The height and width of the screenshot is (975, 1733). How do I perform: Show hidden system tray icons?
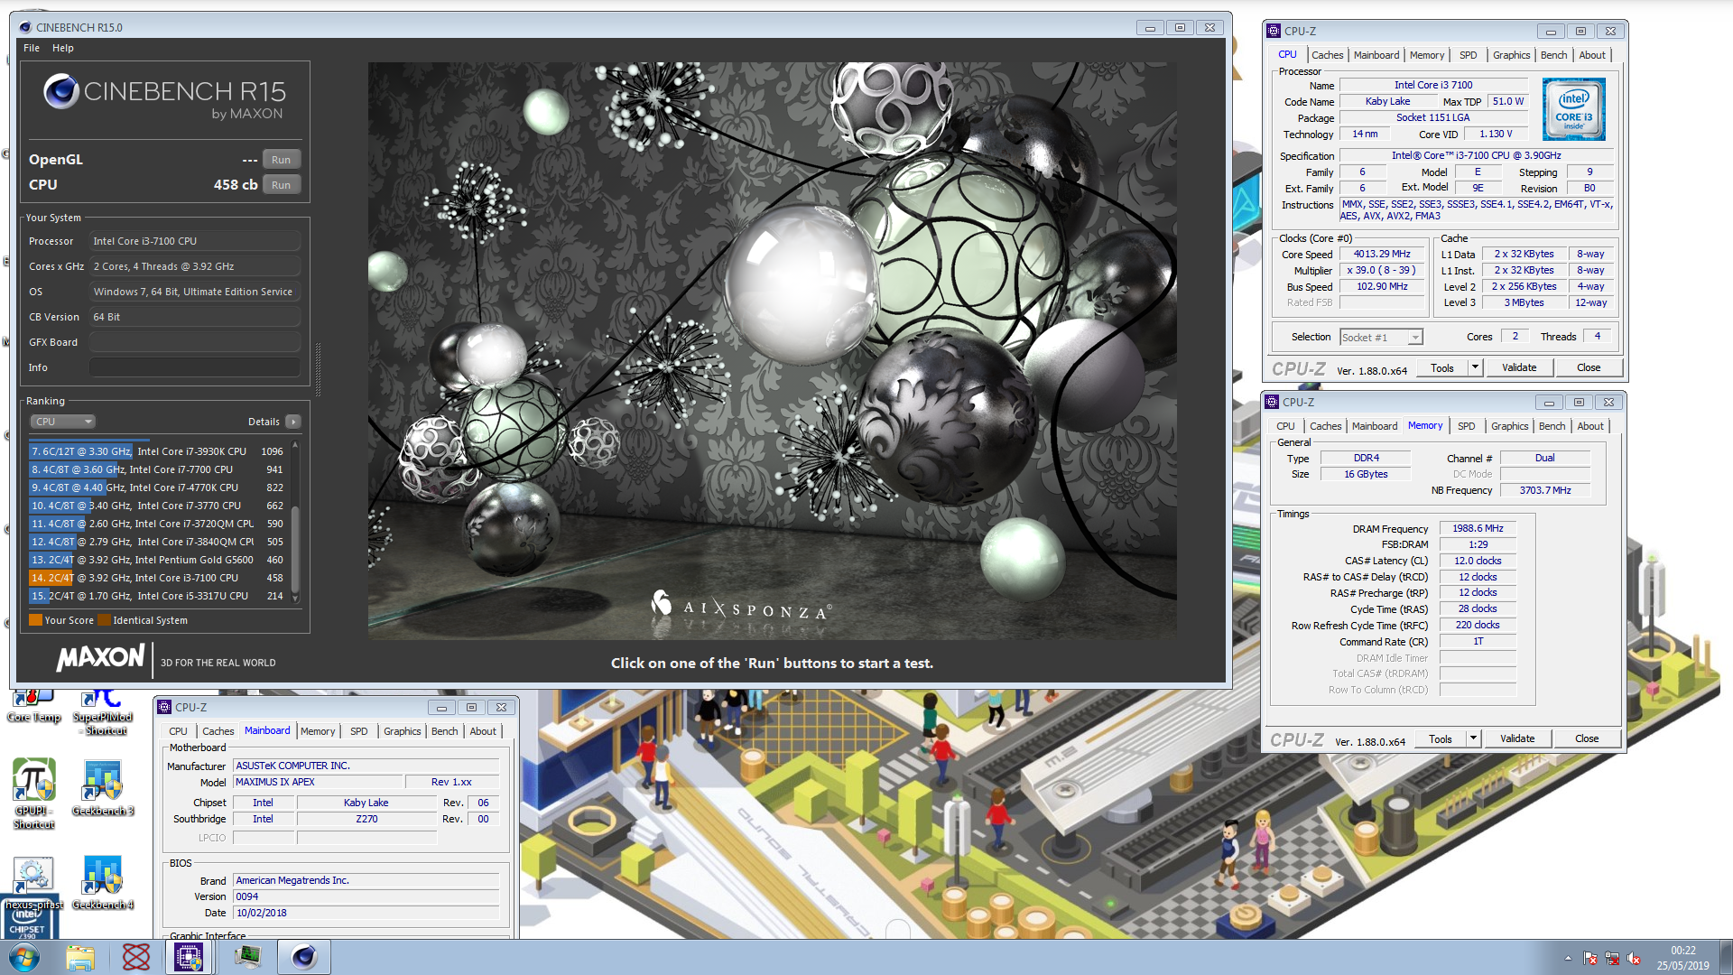(x=1568, y=959)
